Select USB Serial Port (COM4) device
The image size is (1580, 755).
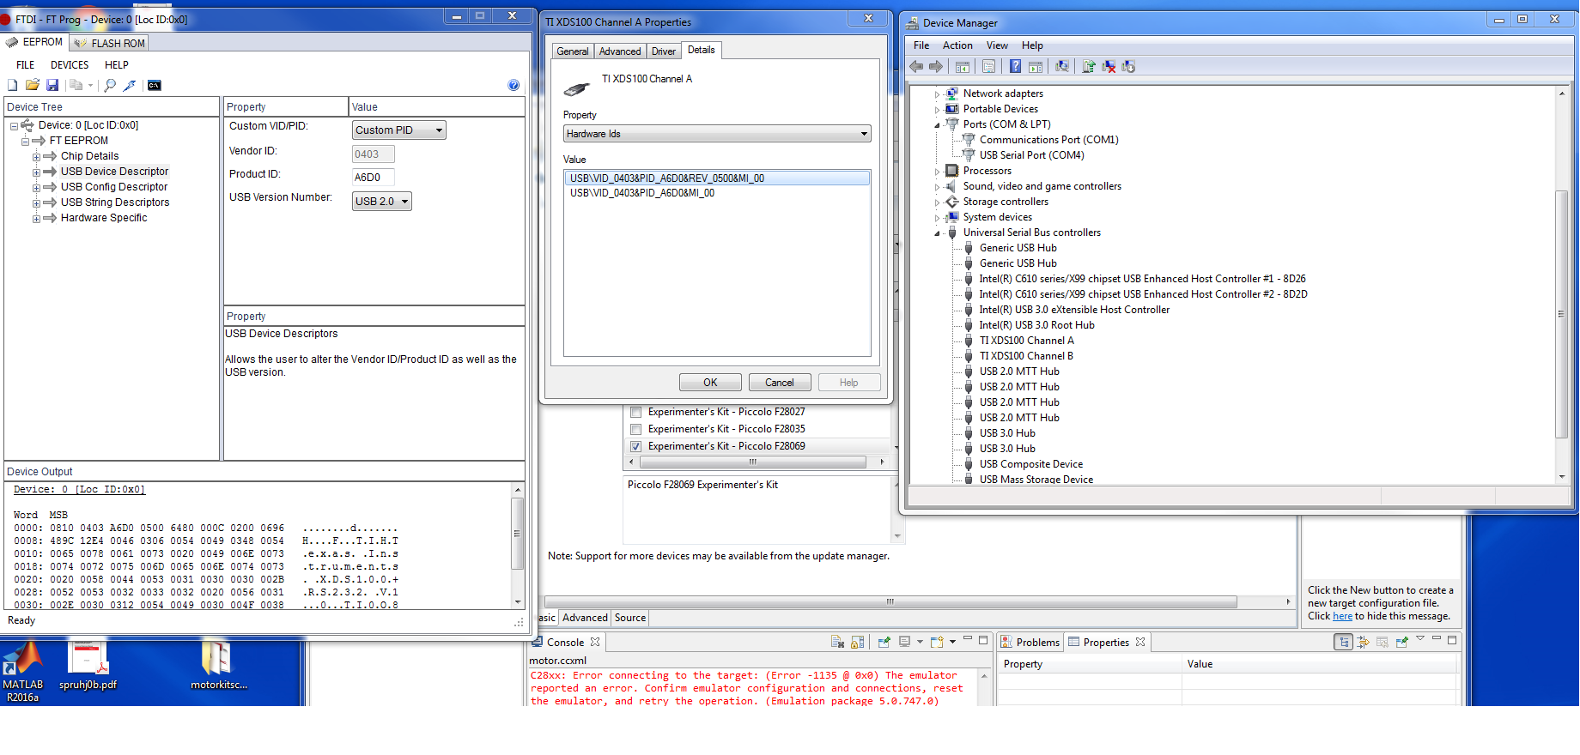coord(1031,155)
